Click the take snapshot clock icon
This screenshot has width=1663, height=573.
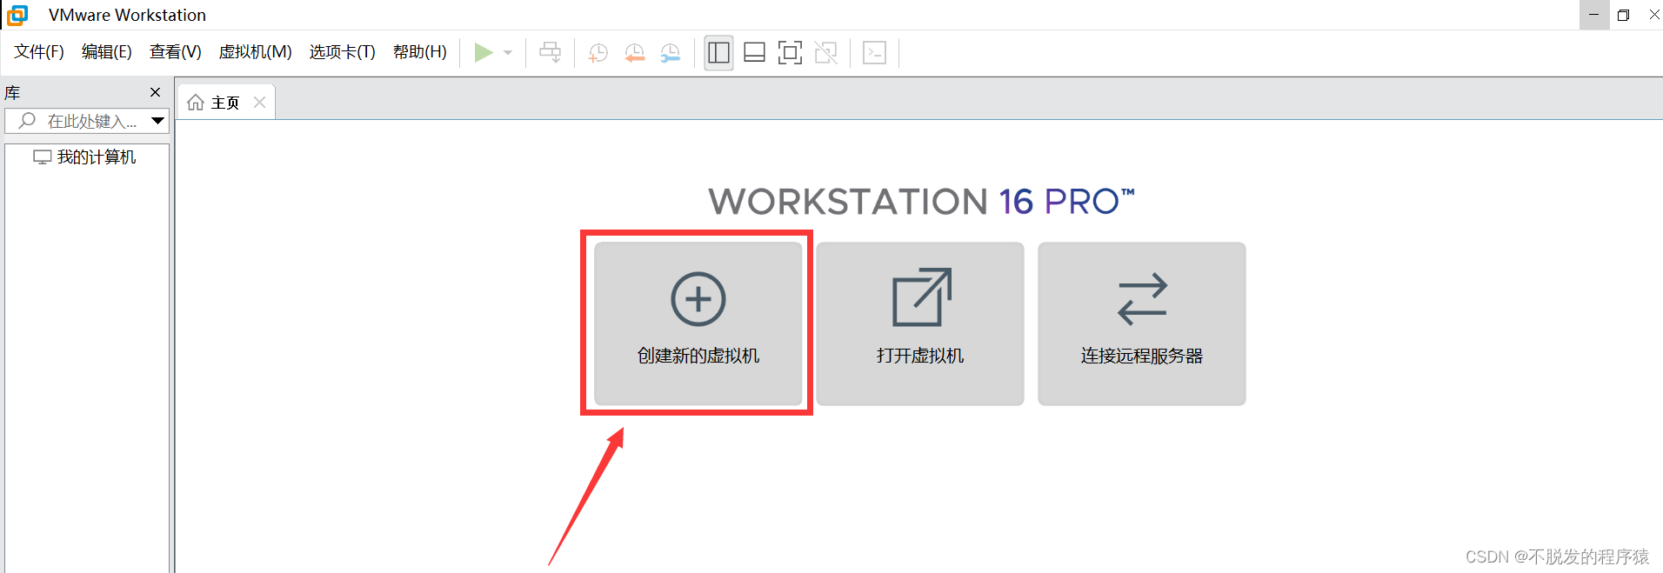598,53
